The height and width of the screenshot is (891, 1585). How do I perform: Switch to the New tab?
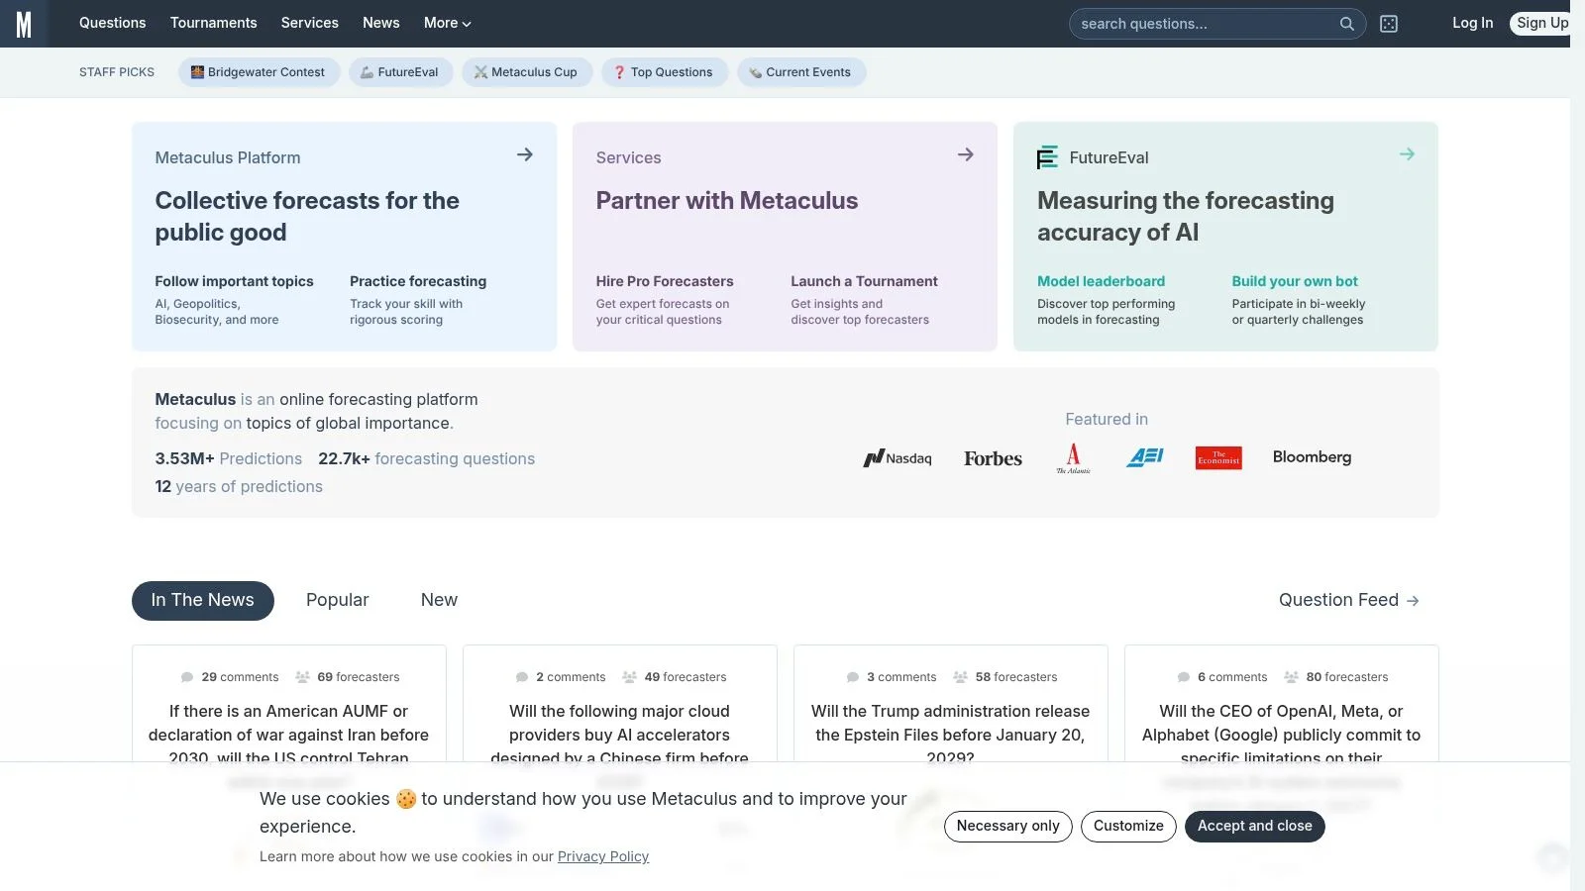(439, 600)
